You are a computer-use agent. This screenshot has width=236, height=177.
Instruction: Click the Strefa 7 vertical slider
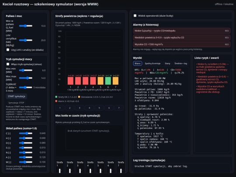pos(121,171)
